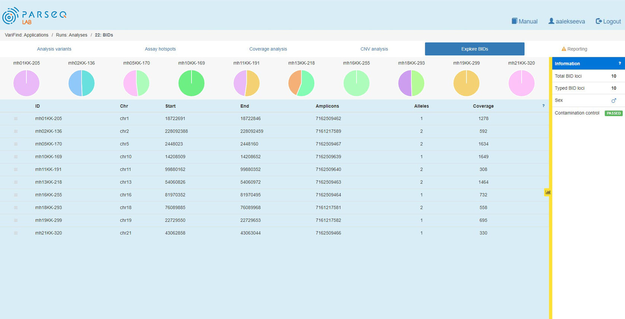Click the Parseq Lab logo
The image size is (625, 319).
point(34,16)
